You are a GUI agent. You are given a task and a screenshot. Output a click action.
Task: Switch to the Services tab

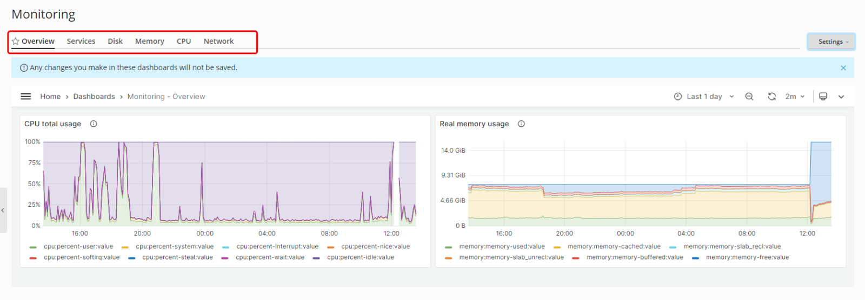[x=81, y=42]
